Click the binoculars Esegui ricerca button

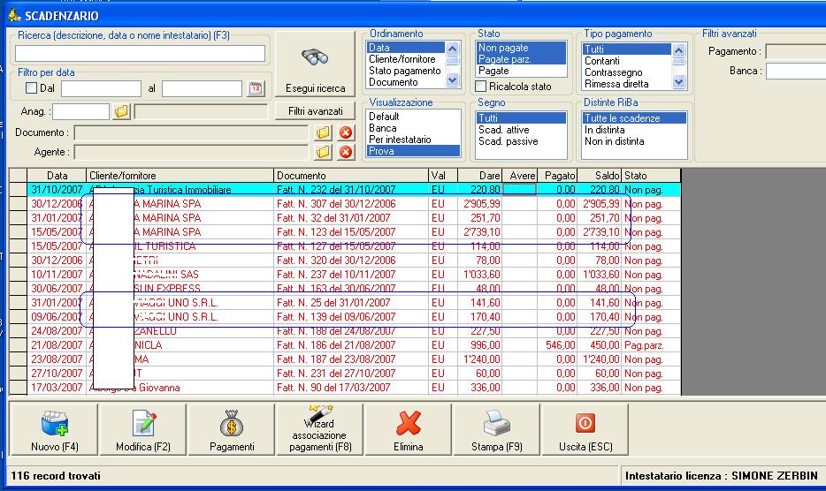coord(315,64)
